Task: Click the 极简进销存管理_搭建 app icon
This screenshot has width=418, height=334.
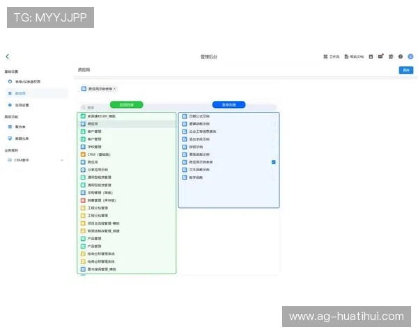Action: [x=83, y=231]
